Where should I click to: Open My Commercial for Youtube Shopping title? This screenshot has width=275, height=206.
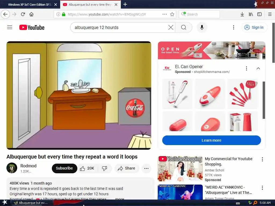coord(229,161)
